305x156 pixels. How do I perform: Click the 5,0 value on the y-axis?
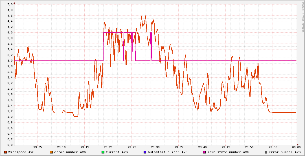point(10,4)
